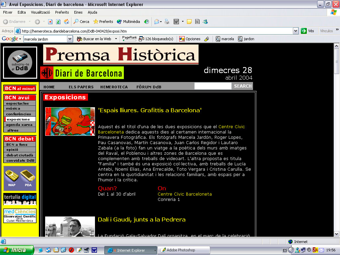Screen dimensions: 340x255
Task: Open the FÒRUM DdB section
Action: 149,87
